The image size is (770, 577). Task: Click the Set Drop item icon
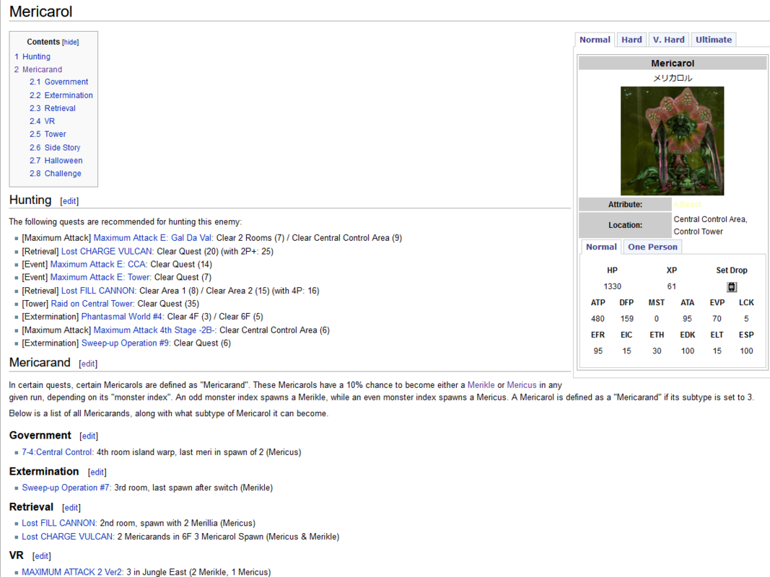[x=732, y=287]
